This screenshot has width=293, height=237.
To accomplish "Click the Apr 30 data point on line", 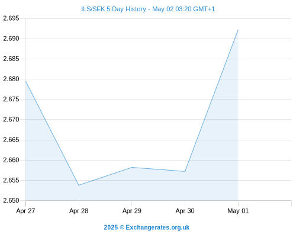I will [185, 171].
